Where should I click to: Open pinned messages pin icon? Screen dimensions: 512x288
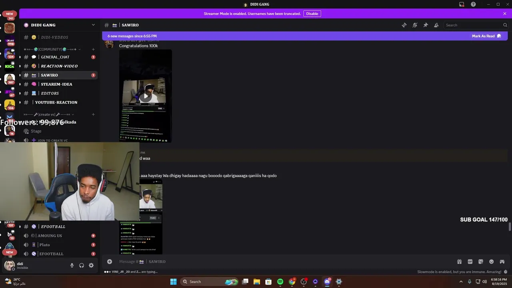click(426, 25)
